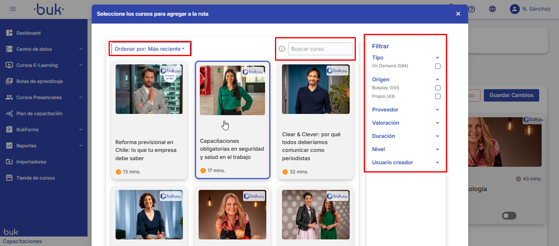Click the Guardar Cambios button
This screenshot has width=559, height=246.
(x=511, y=95)
